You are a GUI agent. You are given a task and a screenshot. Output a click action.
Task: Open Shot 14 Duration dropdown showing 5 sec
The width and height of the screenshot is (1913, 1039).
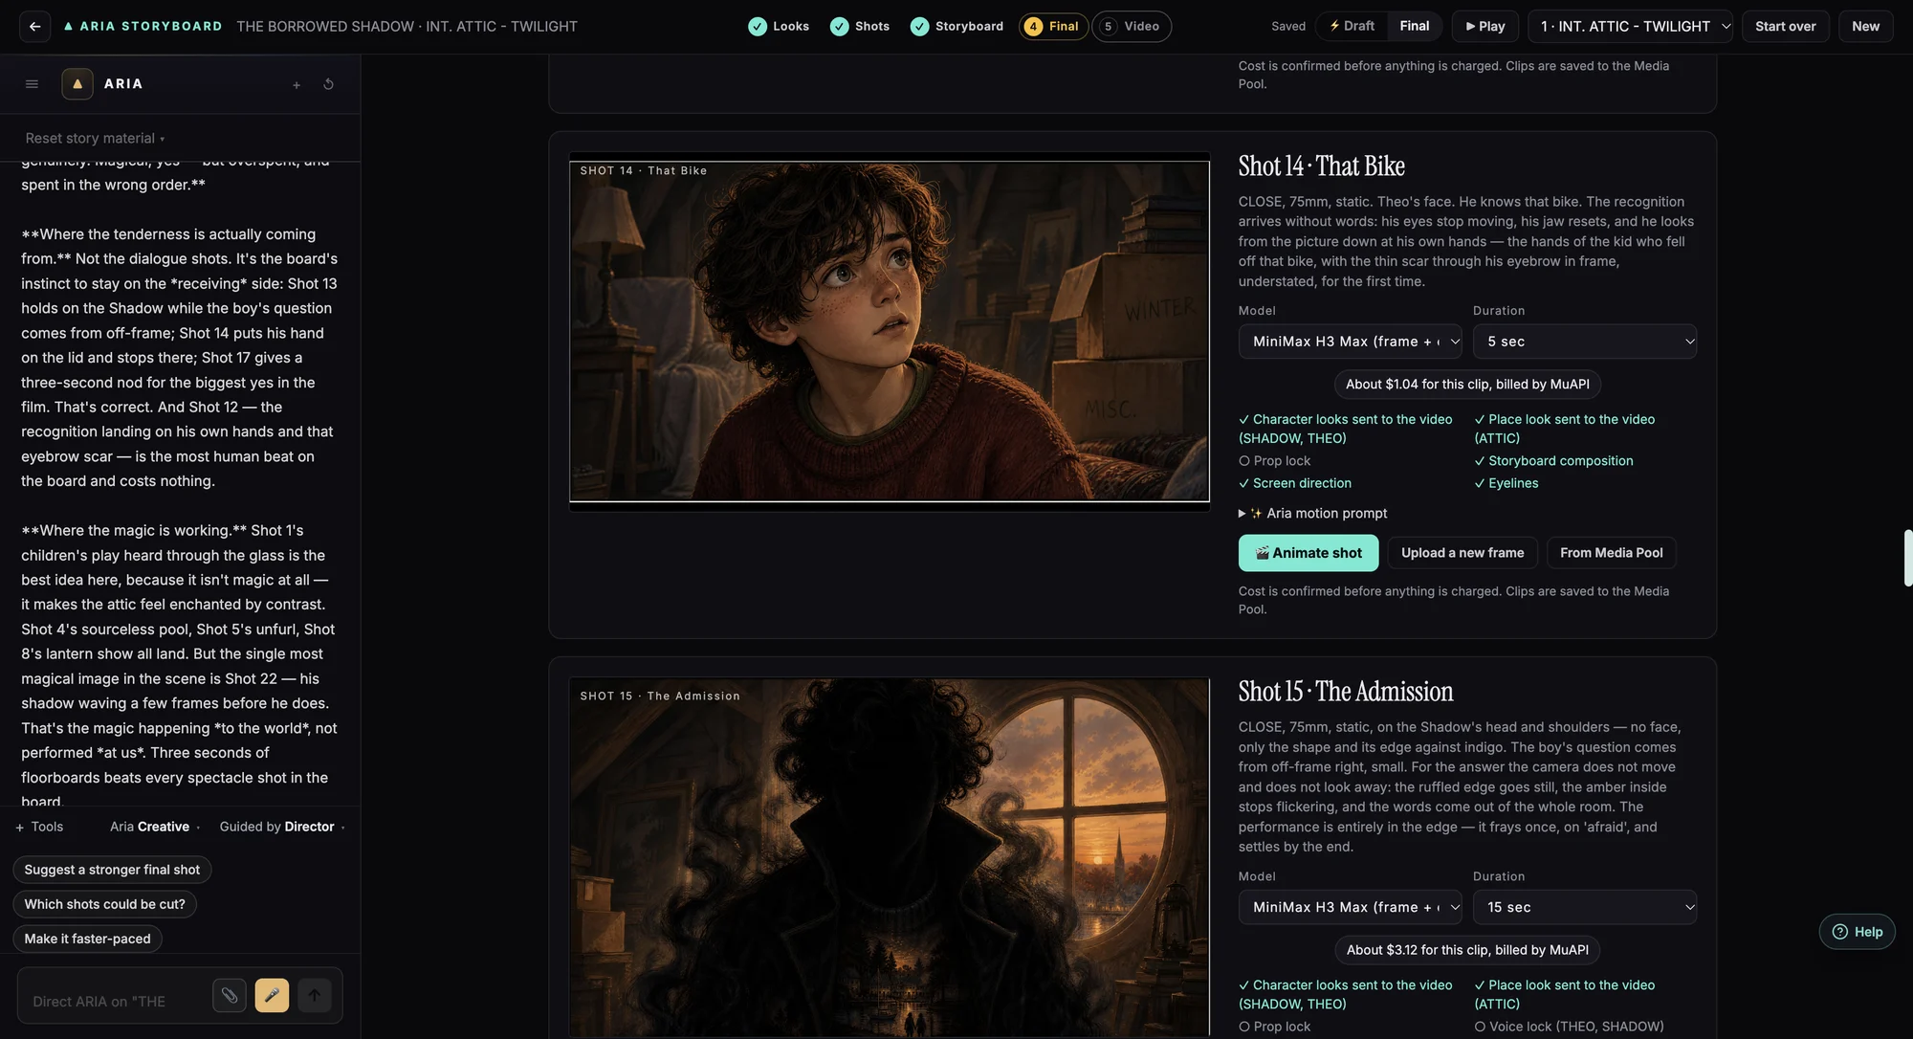(1584, 342)
